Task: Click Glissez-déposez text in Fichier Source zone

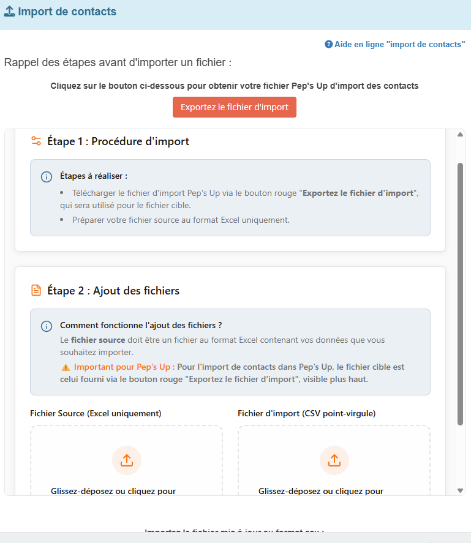Action: [x=113, y=491]
